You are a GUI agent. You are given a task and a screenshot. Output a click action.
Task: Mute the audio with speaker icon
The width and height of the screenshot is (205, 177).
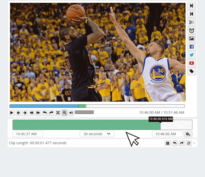(71, 113)
